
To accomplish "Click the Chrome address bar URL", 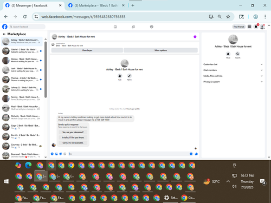I will [83, 17].
